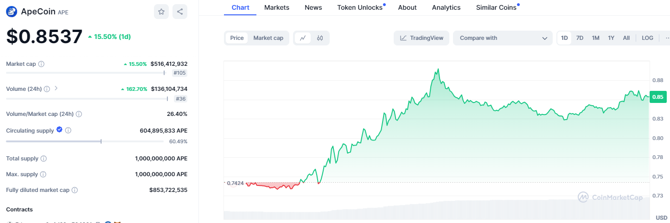The height and width of the screenshot is (223, 670).
Task: Open Total supply info icon
Action: point(44,159)
